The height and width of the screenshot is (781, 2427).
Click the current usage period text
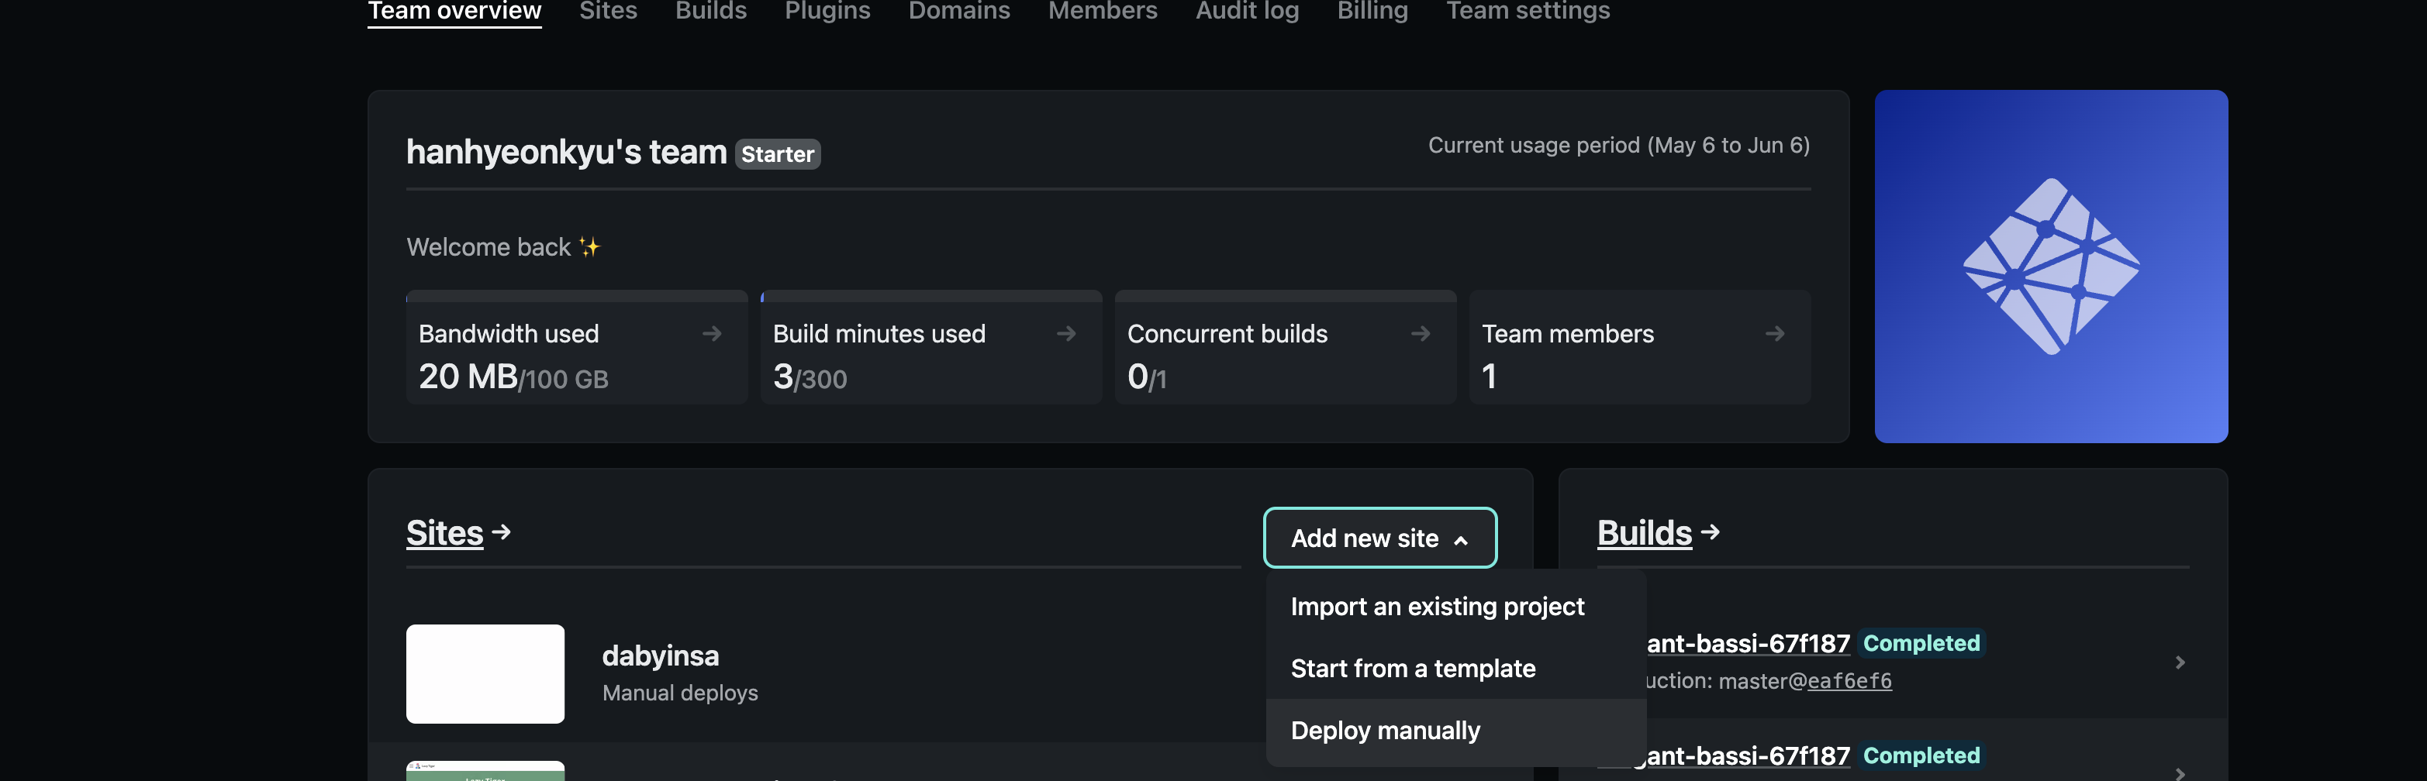click(x=1618, y=146)
